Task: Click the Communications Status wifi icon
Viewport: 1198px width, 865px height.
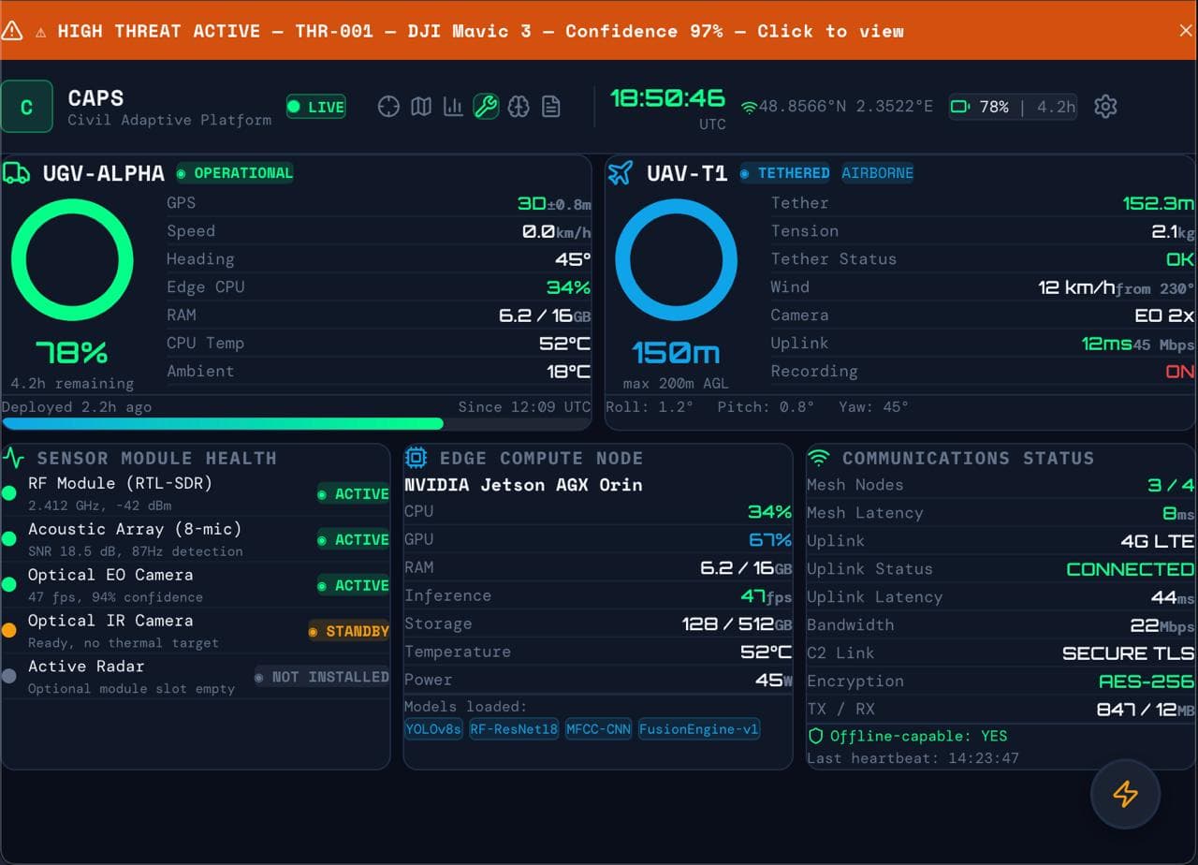Action: pos(818,458)
